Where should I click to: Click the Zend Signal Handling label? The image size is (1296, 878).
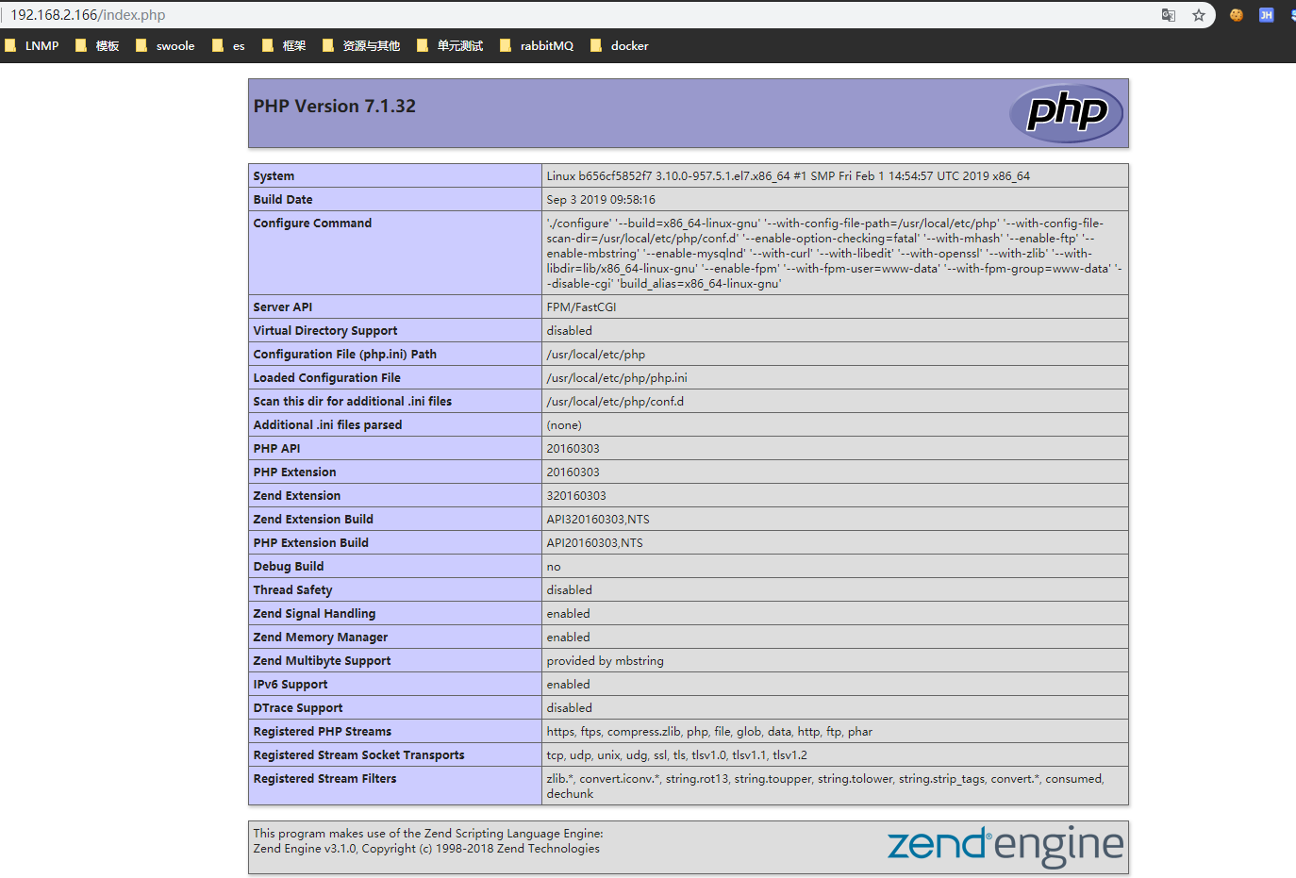pos(314,614)
